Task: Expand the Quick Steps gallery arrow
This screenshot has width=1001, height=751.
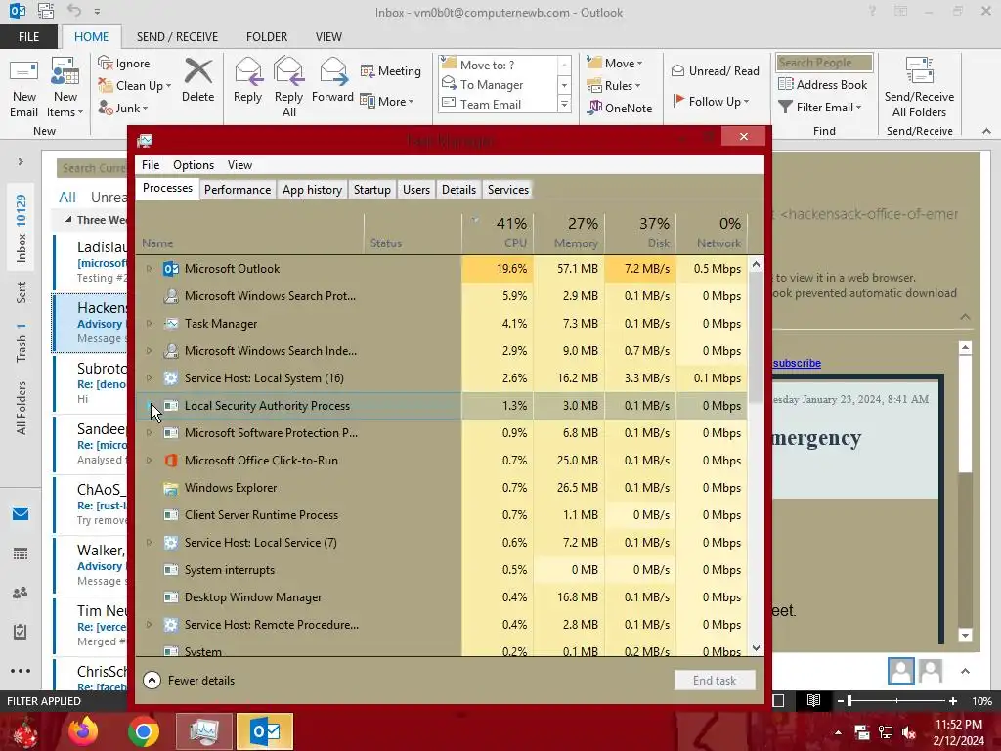Action: (564, 104)
